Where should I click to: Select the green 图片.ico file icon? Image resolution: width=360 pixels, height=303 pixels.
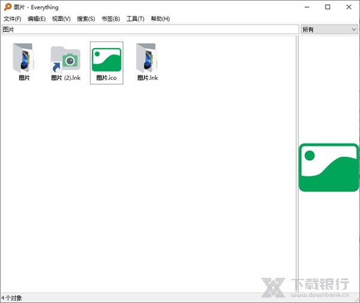[x=106, y=59]
